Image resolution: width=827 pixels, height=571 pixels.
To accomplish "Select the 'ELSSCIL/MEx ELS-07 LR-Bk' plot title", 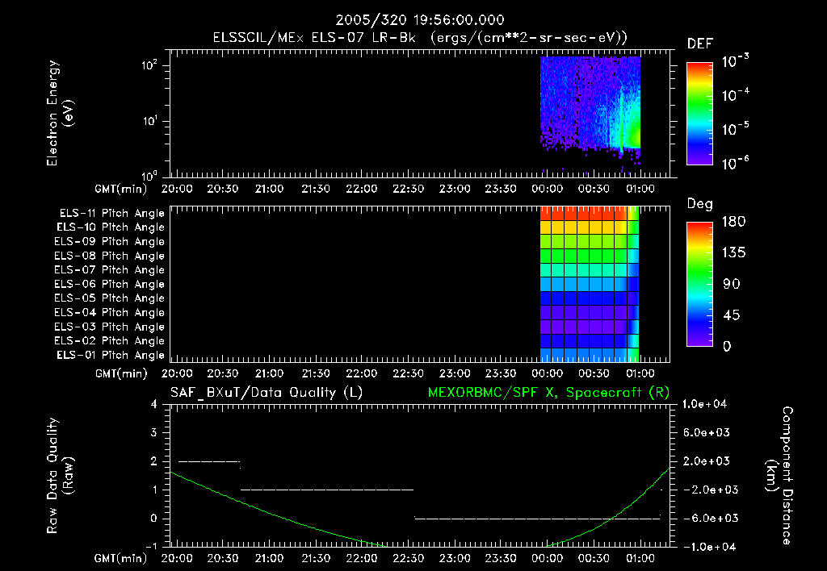I will [314, 37].
